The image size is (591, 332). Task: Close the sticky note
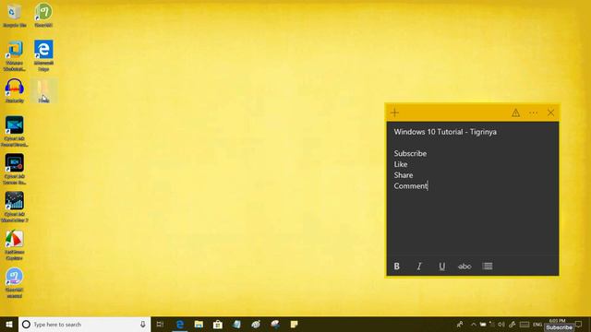coord(550,113)
